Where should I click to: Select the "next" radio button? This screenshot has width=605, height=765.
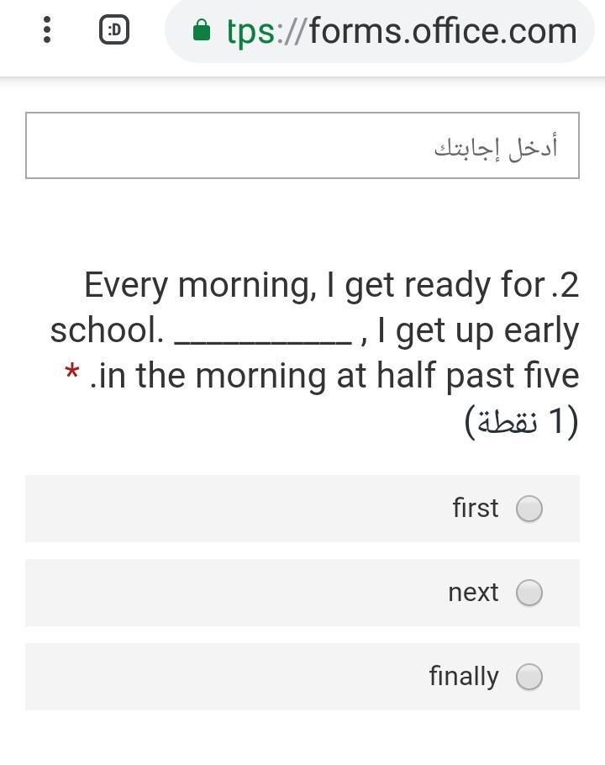(529, 593)
